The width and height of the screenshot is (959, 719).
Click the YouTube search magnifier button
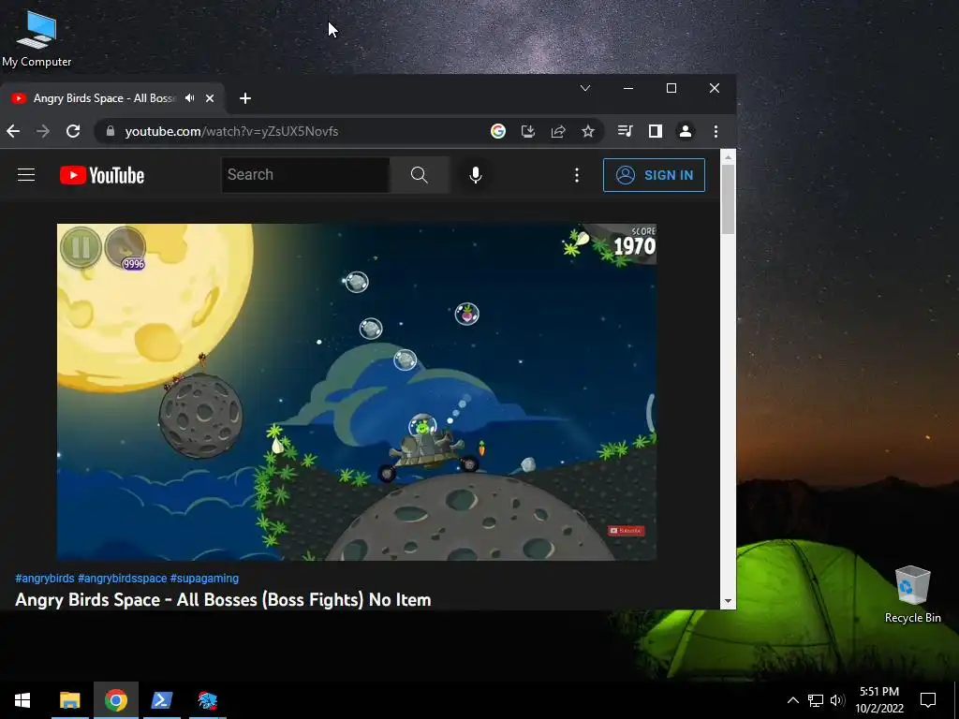[x=420, y=175]
